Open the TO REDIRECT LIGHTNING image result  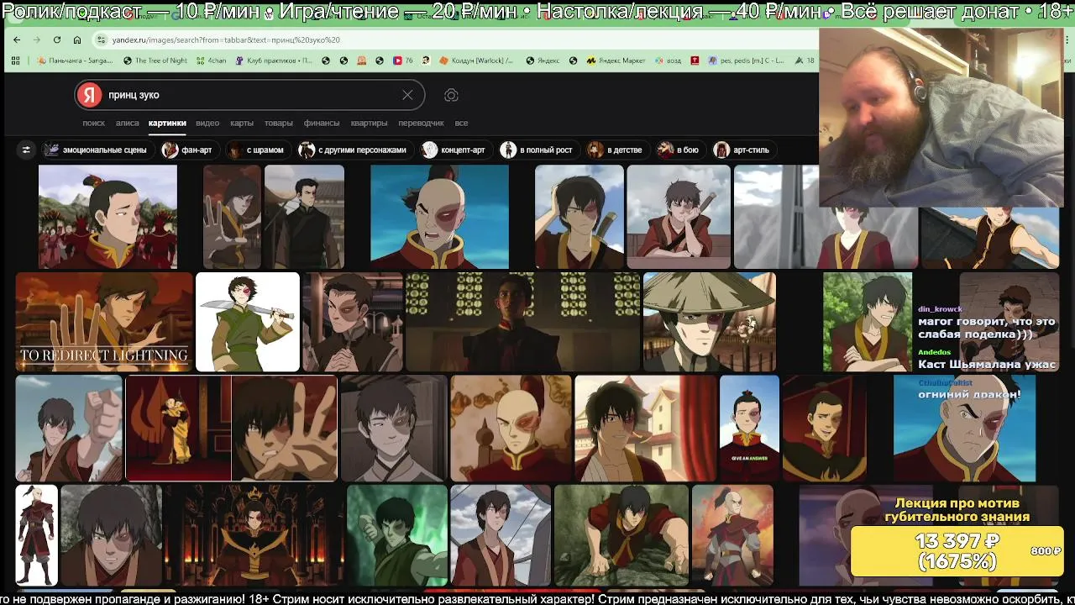(x=104, y=322)
